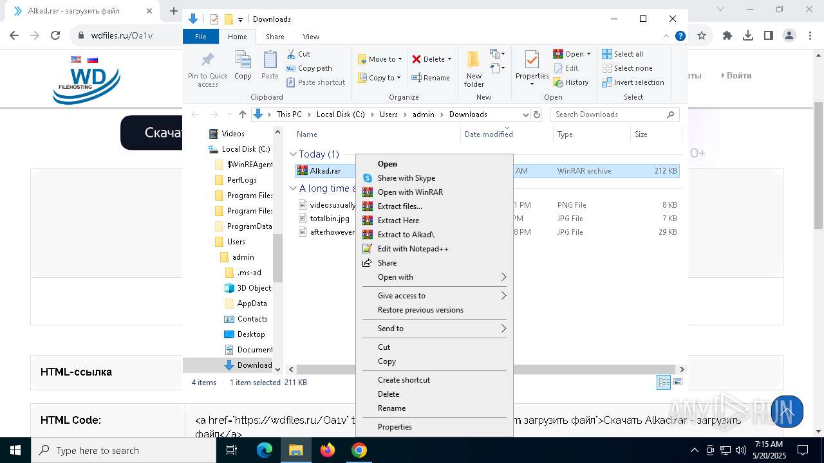Click the Войти link on webpage
This screenshot has height=463, width=824.
point(739,75)
